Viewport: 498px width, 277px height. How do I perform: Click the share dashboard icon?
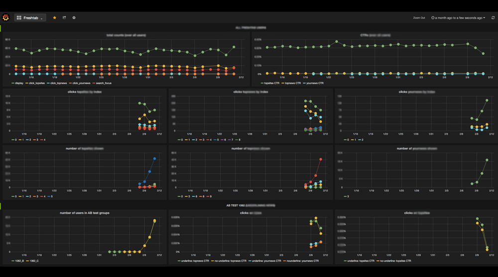pos(64,18)
